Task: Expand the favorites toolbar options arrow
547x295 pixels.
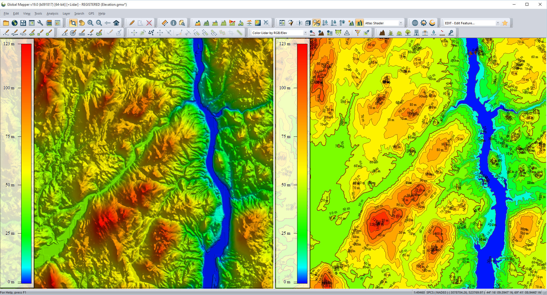Action: [511, 26]
